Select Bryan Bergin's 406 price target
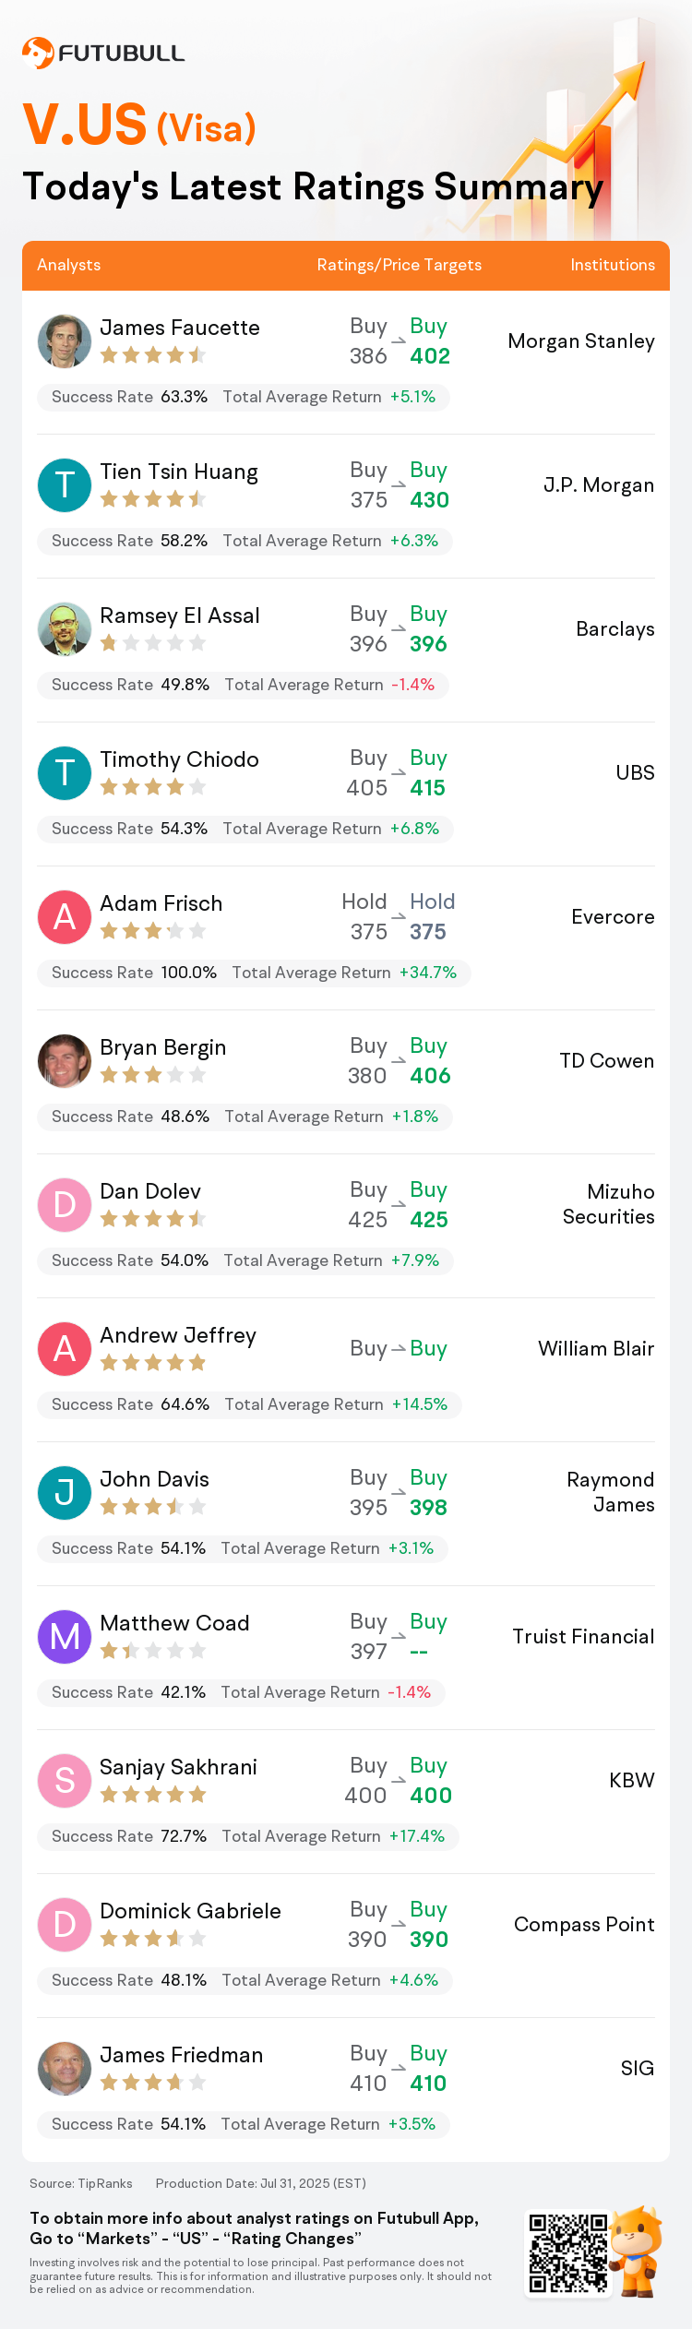692x2329 pixels. [431, 1076]
